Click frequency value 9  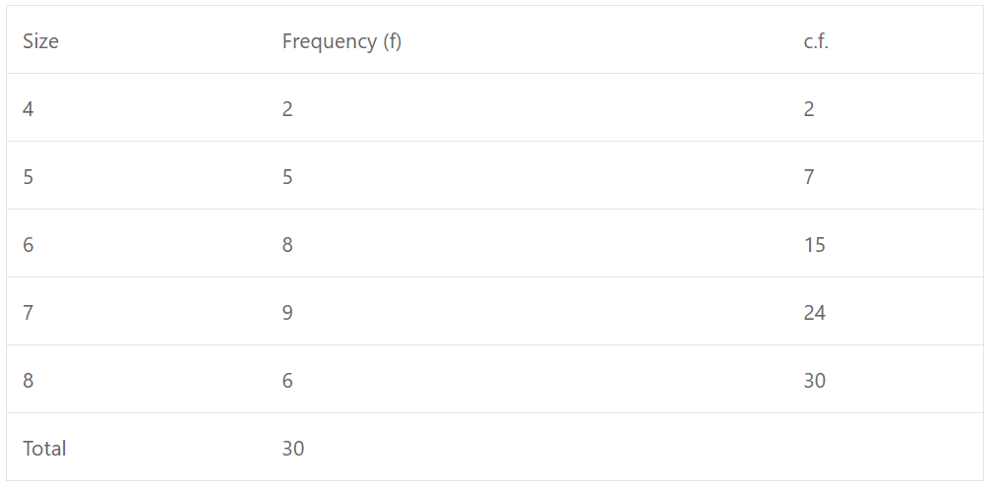point(287,312)
